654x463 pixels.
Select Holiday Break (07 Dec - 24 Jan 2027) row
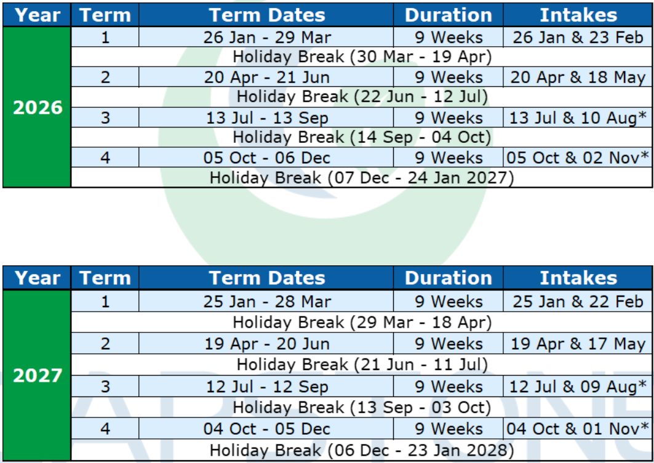point(362,178)
